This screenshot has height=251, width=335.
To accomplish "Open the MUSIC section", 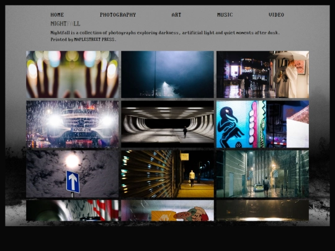I will coord(225,15).
